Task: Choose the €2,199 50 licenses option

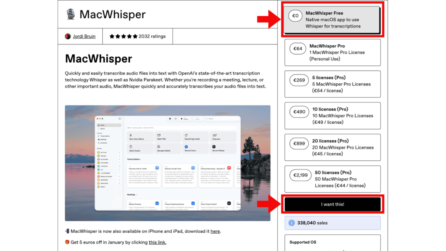Action: pos(333,180)
